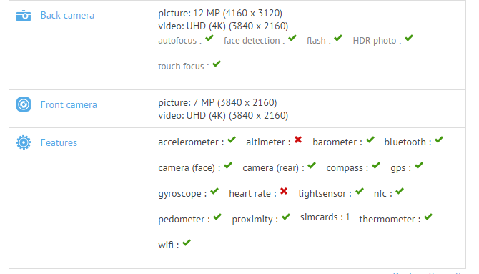This screenshot has width=479, height=274.
Task: Click the green checkmark next to autofocus
Action: (209, 38)
